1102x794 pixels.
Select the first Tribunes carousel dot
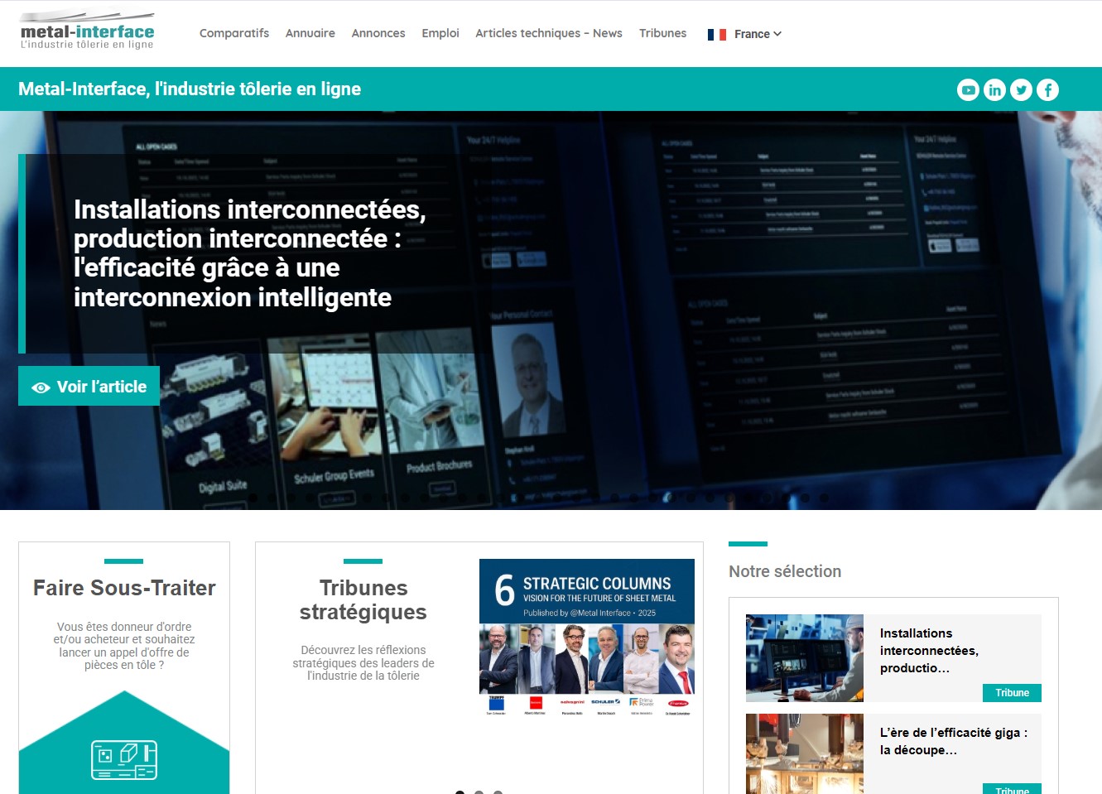pos(460,792)
